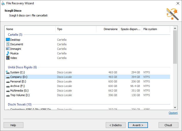The height and width of the screenshot is (131, 182).
Task: Click the Immagini picture icon
Action: [8, 49]
